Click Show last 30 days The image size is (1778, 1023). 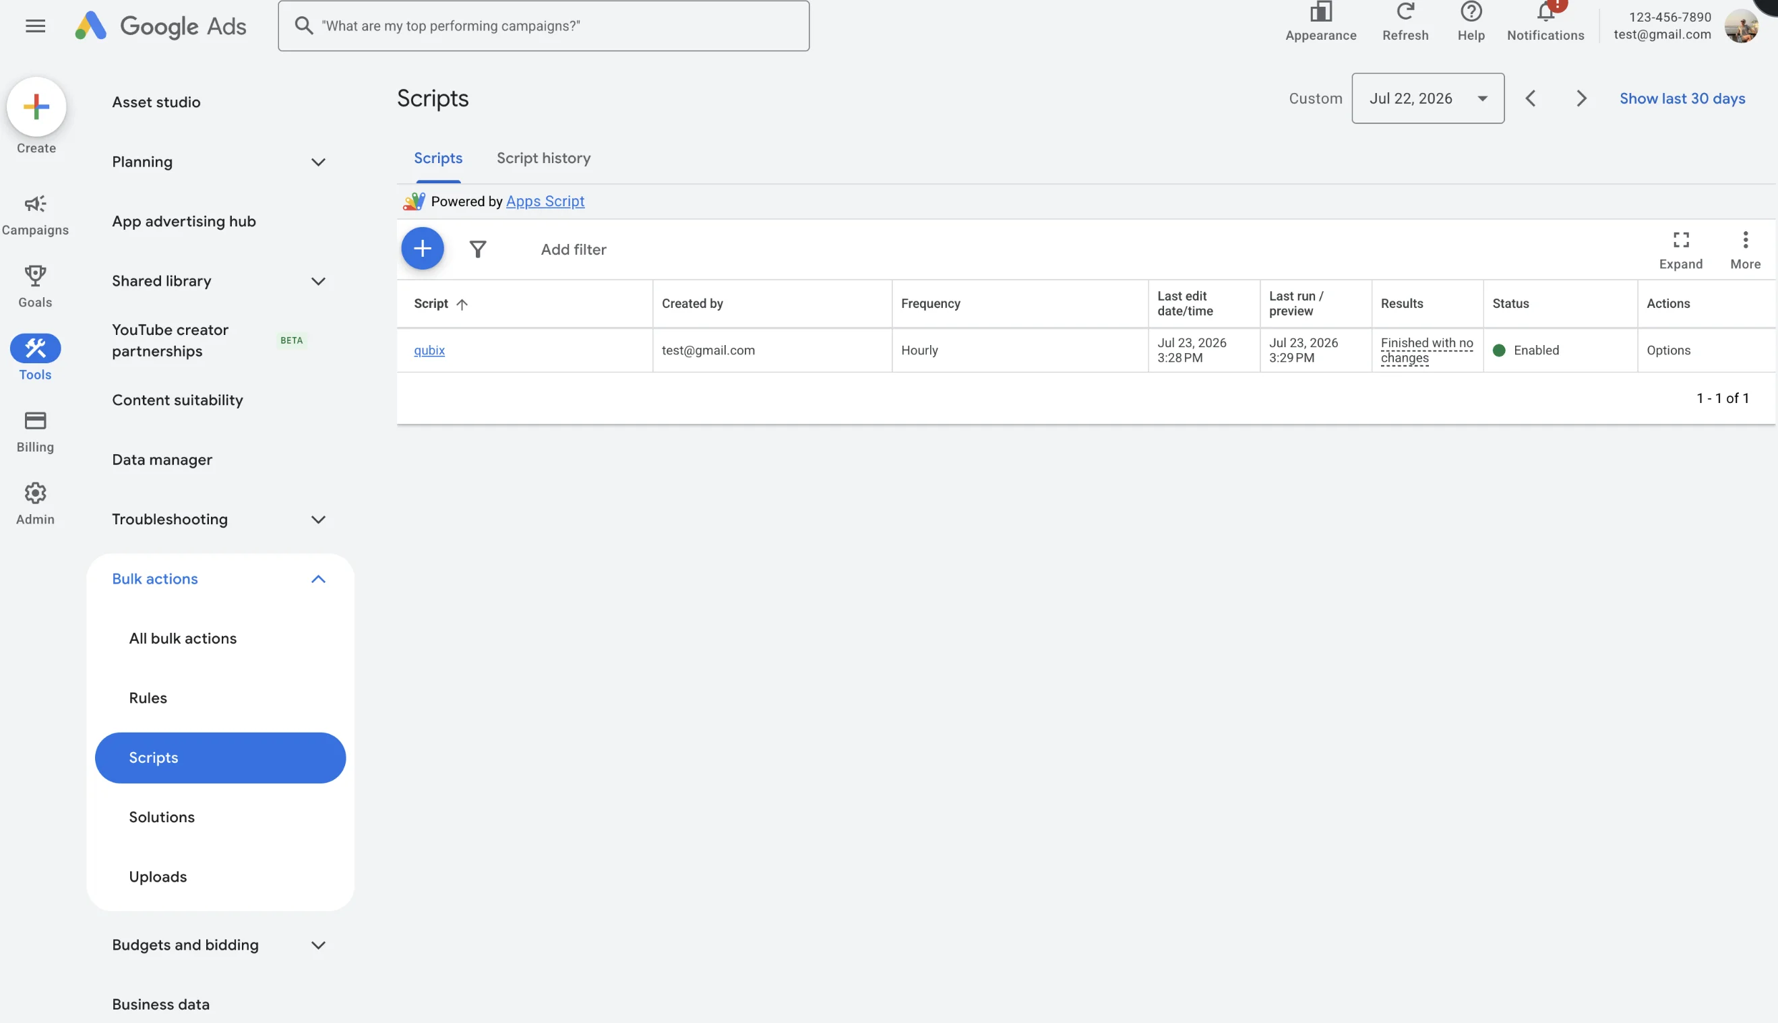tap(1682, 98)
